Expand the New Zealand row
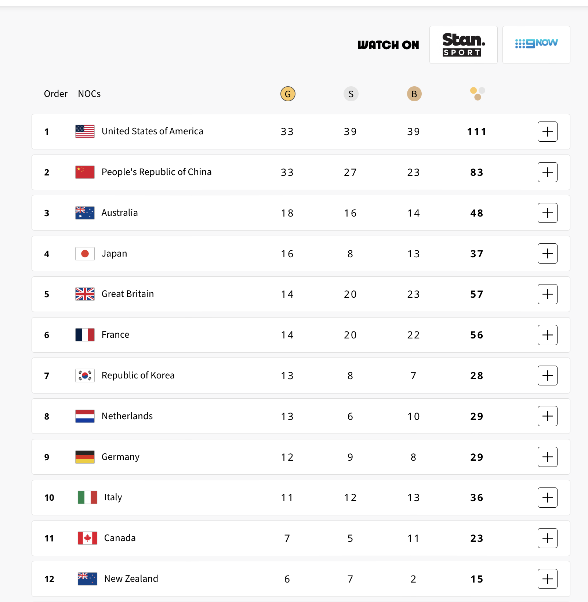The height and width of the screenshot is (602, 588). 547,579
